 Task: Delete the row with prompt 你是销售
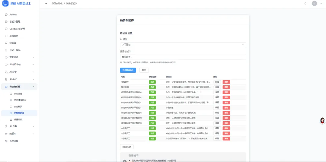(x=226, y=108)
